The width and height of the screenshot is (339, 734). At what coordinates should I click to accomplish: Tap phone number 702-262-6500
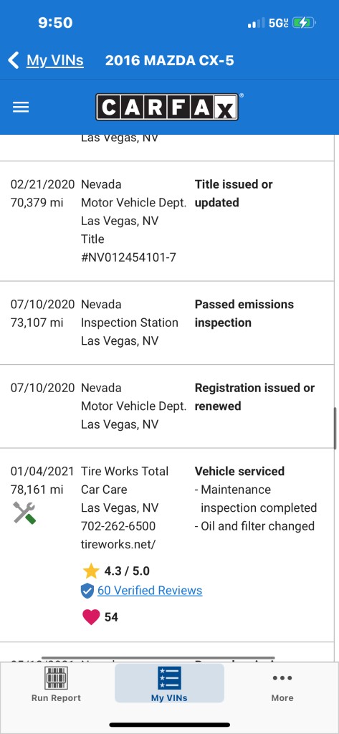tap(118, 526)
